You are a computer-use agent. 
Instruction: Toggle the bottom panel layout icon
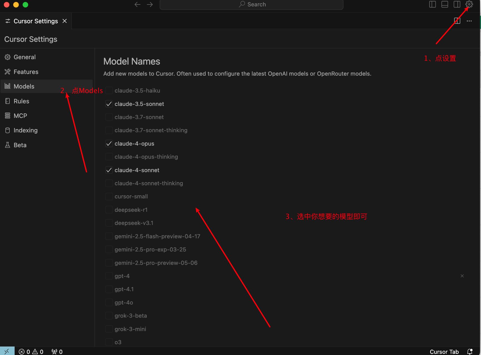[x=445, y=4]
